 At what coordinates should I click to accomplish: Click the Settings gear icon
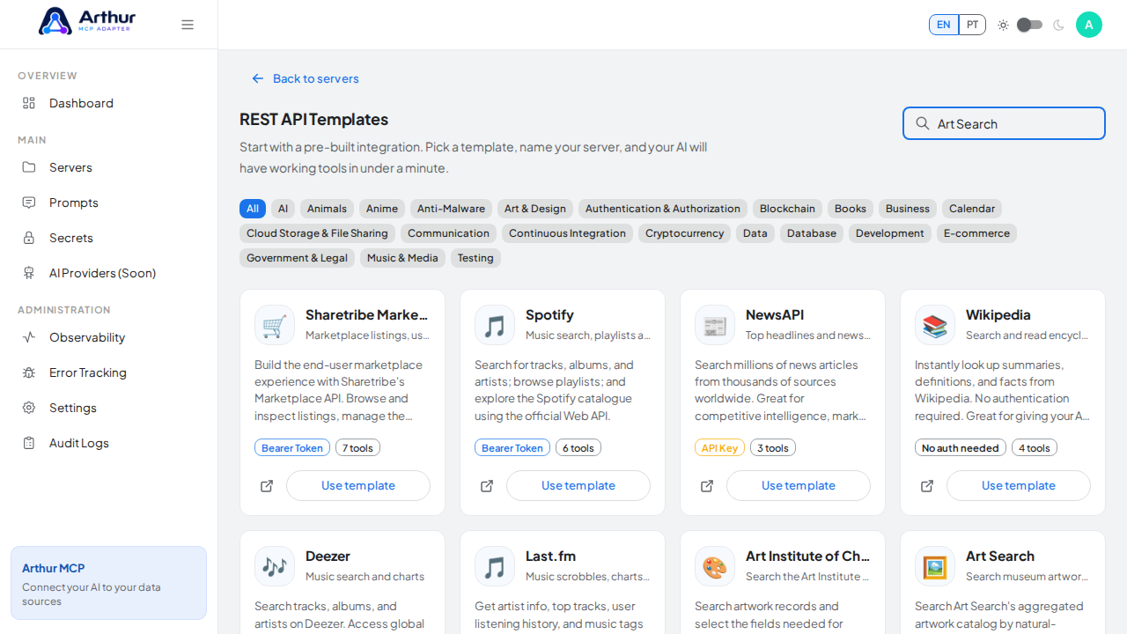click(x=29, y=408)
